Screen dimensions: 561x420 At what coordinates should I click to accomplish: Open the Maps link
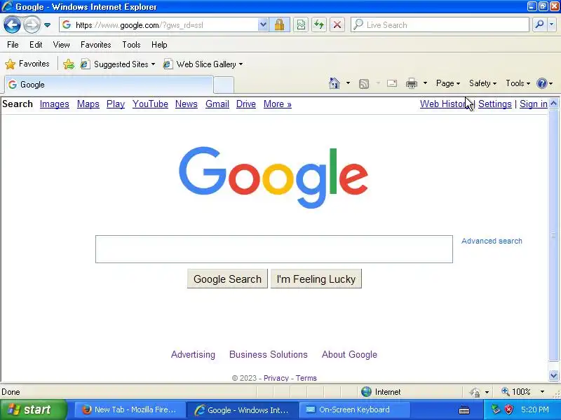click(x=88, y=104)
